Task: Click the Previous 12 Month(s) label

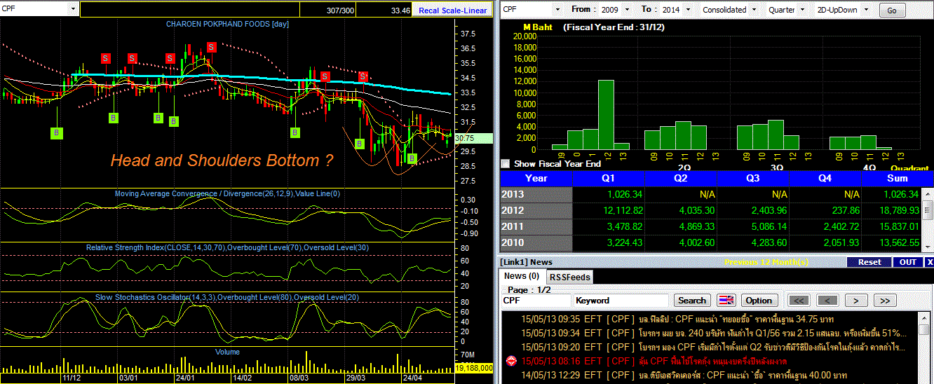Action: (766, 262)
